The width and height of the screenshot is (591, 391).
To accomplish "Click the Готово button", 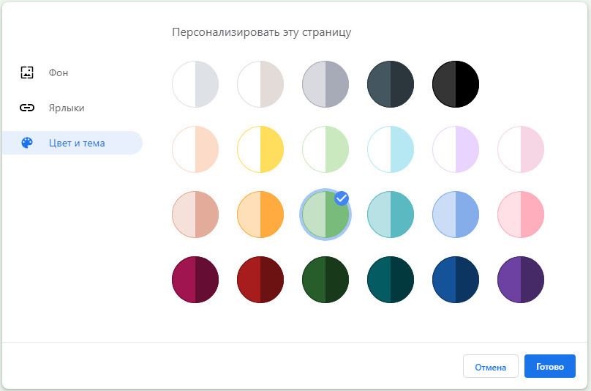I will click(549, 366).
